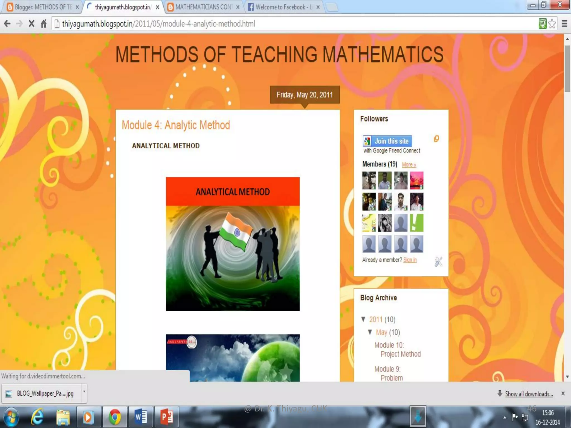Click the green extension icon in address bar

pyautogui.click(x=543, y=24)
